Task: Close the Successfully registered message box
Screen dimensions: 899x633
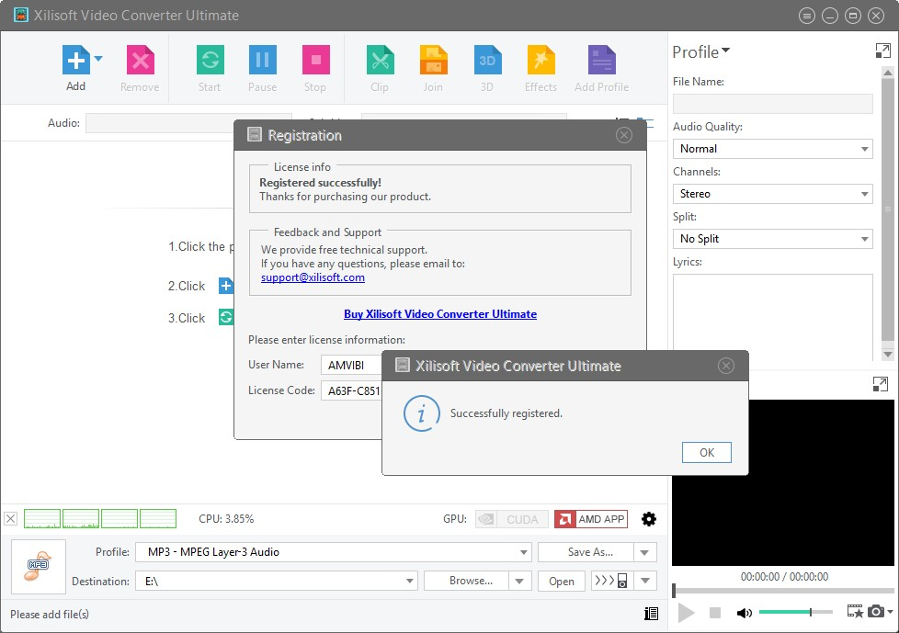Action: click(726, 366)
